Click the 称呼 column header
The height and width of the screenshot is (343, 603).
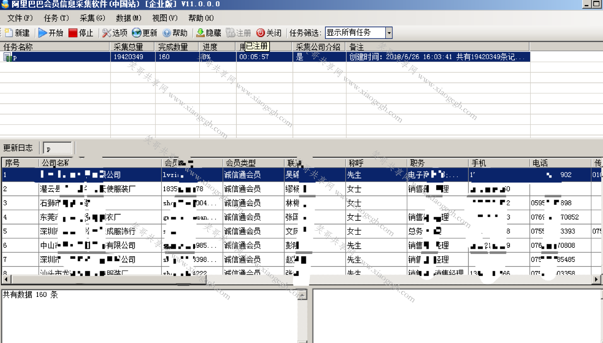pos(376,163)
